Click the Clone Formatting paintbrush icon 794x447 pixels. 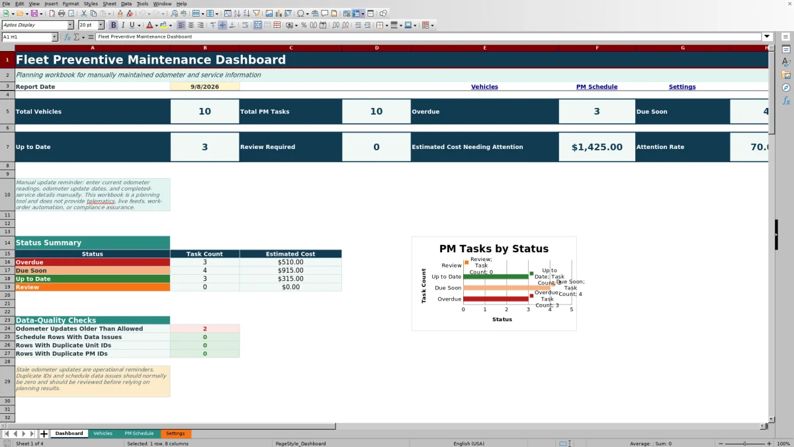coord(120,13)
